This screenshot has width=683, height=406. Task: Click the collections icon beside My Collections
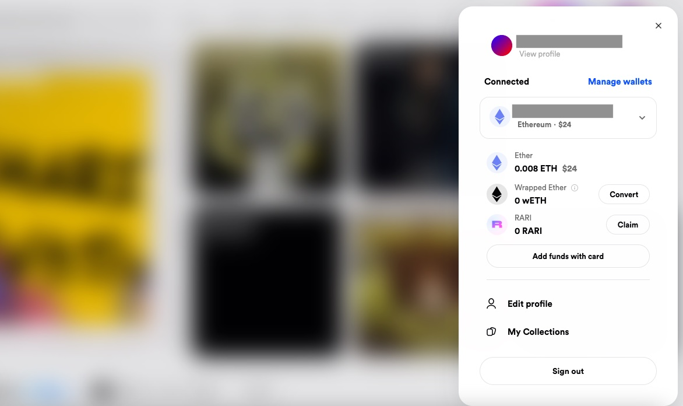(491, 332)
